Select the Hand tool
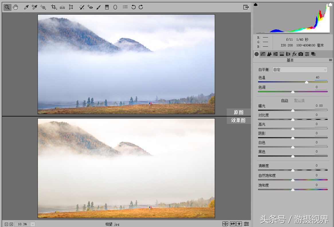Viewport: 334px width, 227px height. pyautogui.click(x=15, y=7)
